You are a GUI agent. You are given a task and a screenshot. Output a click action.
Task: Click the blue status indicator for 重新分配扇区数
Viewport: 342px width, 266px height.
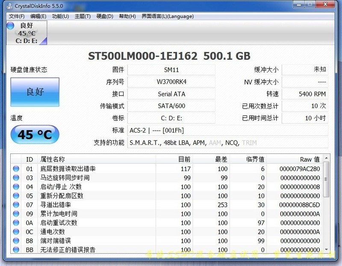(x=16, y=196)
